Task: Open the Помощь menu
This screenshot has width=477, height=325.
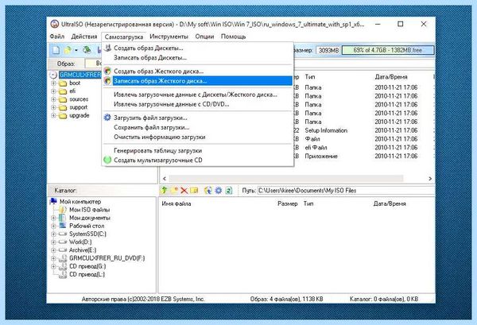Action: pos(233,37)
